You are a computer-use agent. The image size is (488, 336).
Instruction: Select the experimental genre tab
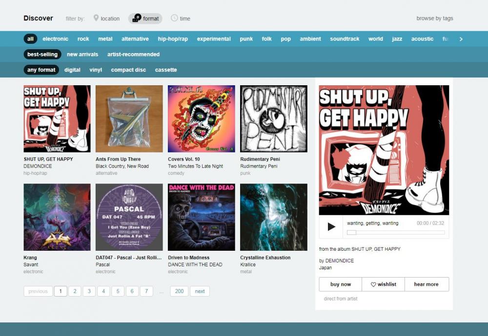pos(214,39)
